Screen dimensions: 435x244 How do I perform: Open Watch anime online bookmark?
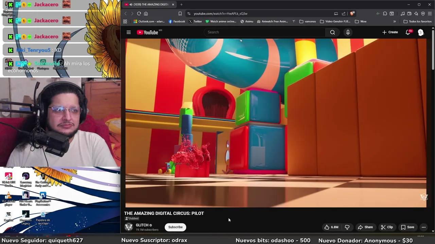tap(221, 21)
